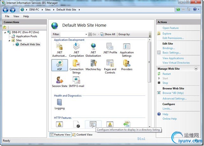Click the blue Help icon in Actions pane

159,114
